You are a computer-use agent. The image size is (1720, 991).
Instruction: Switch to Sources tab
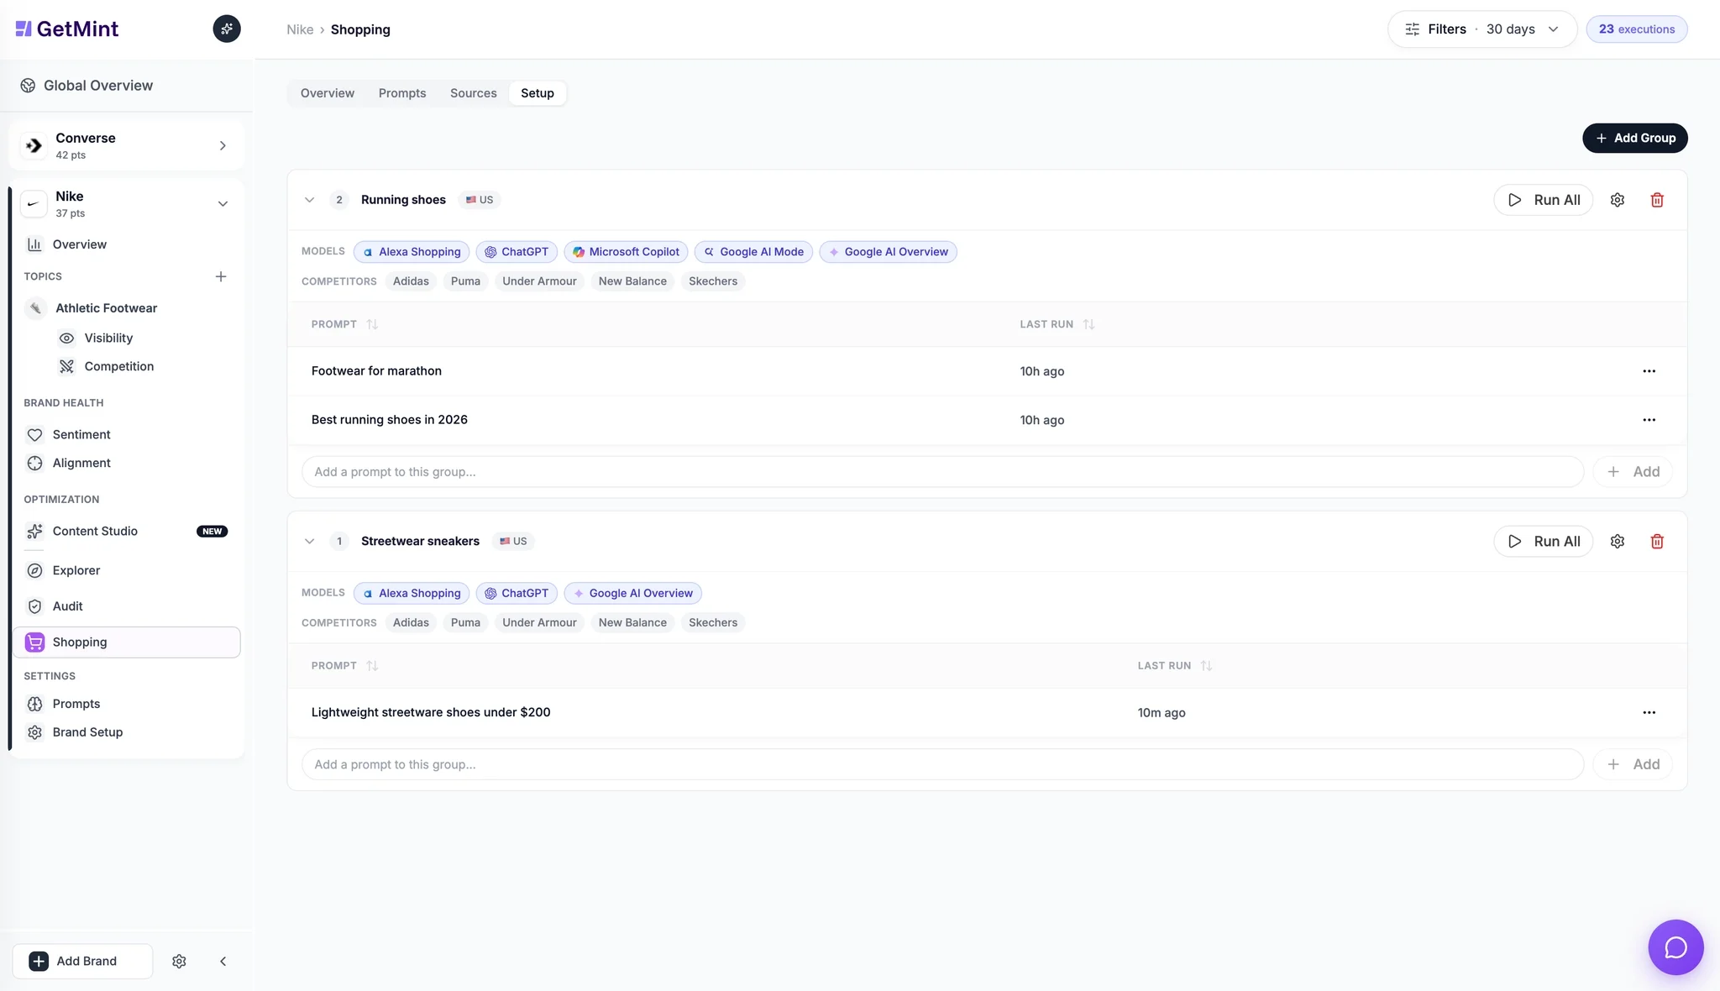[x=474, y=93]
